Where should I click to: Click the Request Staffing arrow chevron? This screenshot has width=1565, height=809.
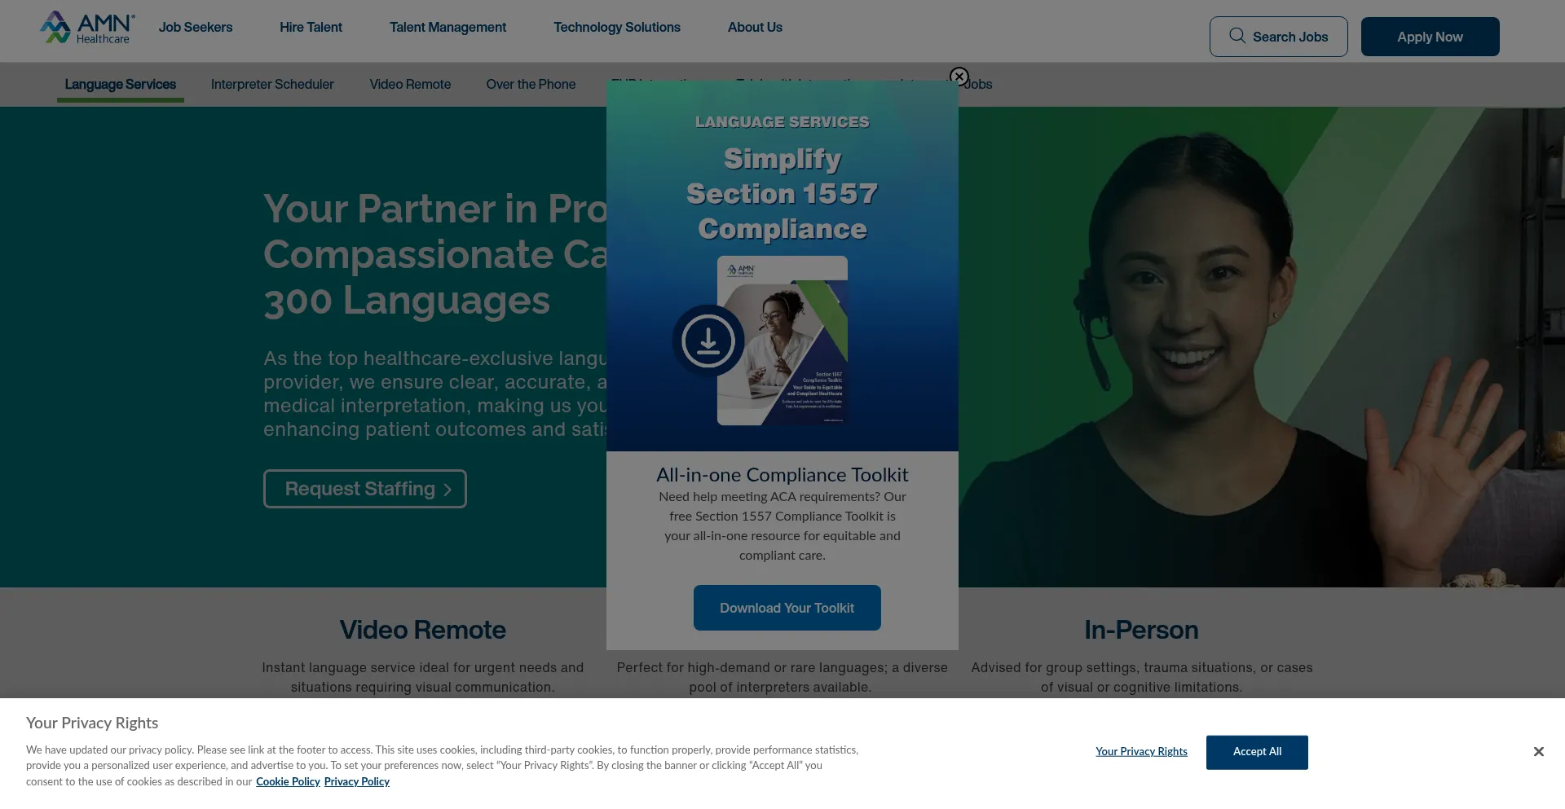point(447,490)
